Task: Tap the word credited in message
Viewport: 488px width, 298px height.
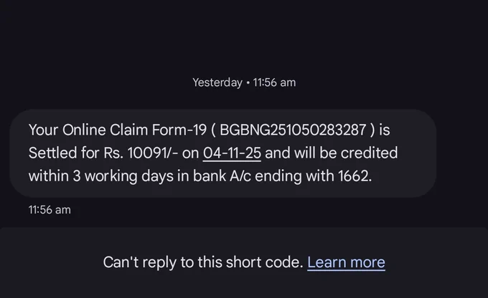Action: click(x=367, y=153)
